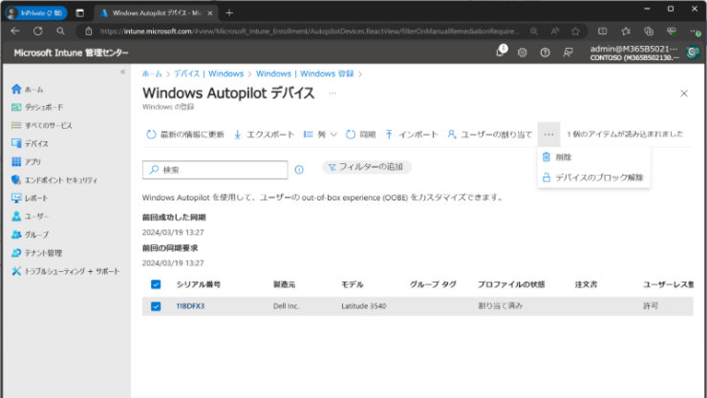Open the 列 columns dropdown
This screenshot has width=707, height=398.
pyautogui.click(x=320, y=135)
